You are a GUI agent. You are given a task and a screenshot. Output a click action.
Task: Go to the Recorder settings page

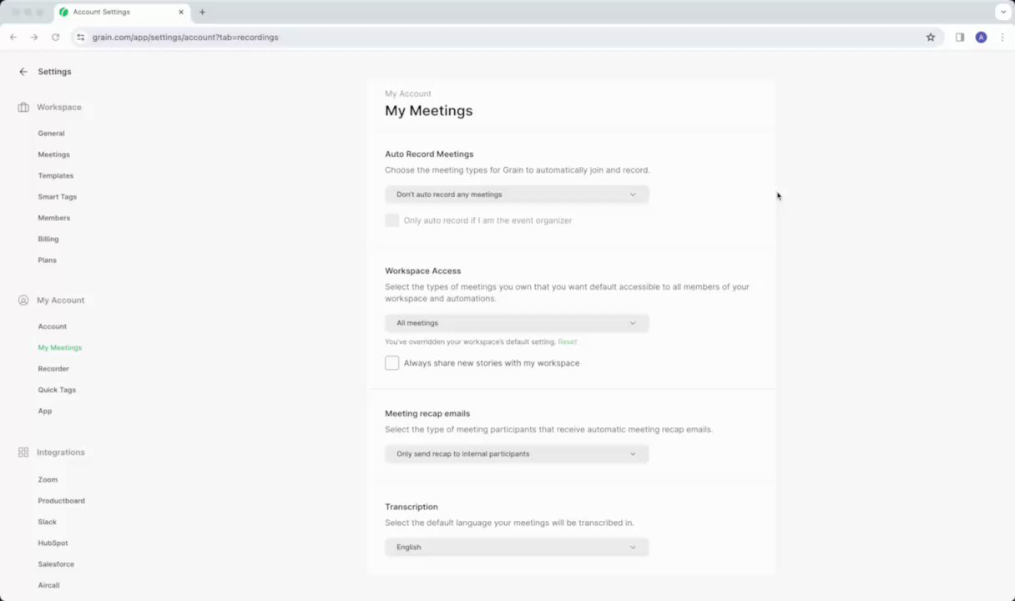pos(53,369)
